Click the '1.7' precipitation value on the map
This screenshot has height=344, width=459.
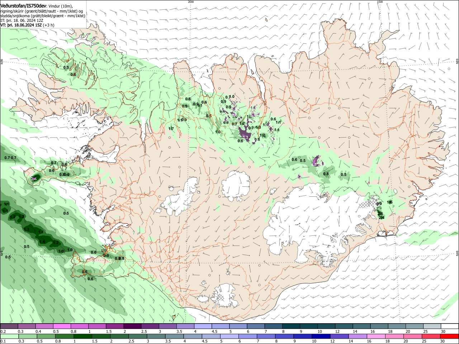coord(171,129)
